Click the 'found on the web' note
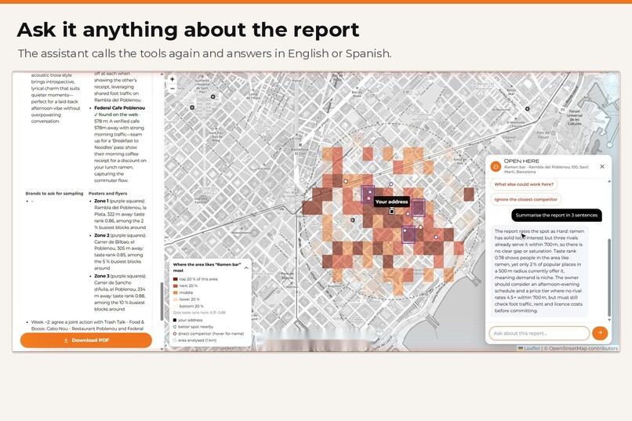 [117, 114]
